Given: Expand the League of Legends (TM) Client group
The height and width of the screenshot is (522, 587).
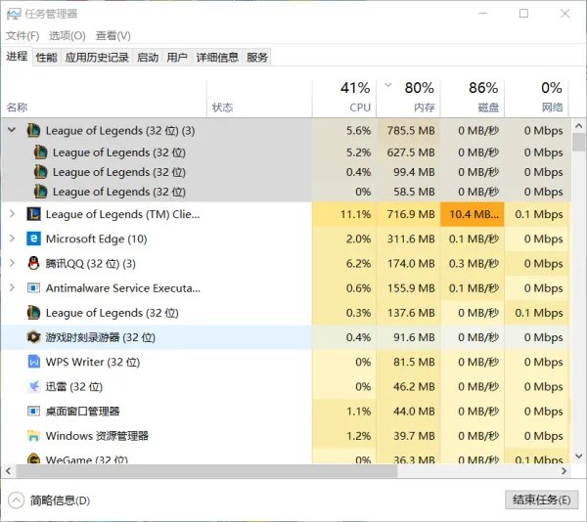Looking at the screenshot, I should [12, 214].
